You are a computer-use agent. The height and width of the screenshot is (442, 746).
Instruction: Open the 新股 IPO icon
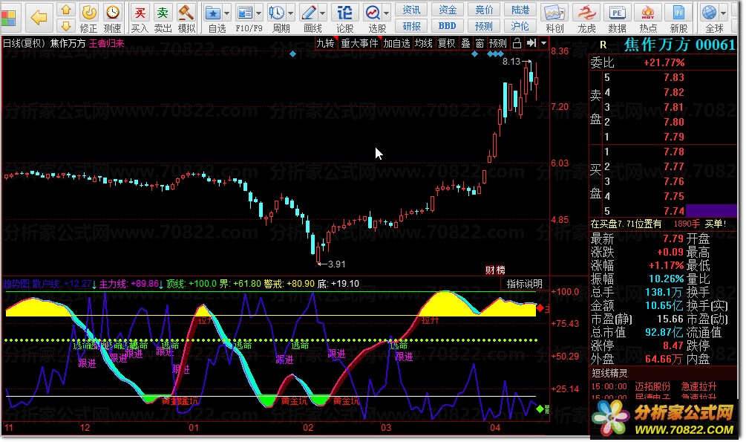coord(678,13)
